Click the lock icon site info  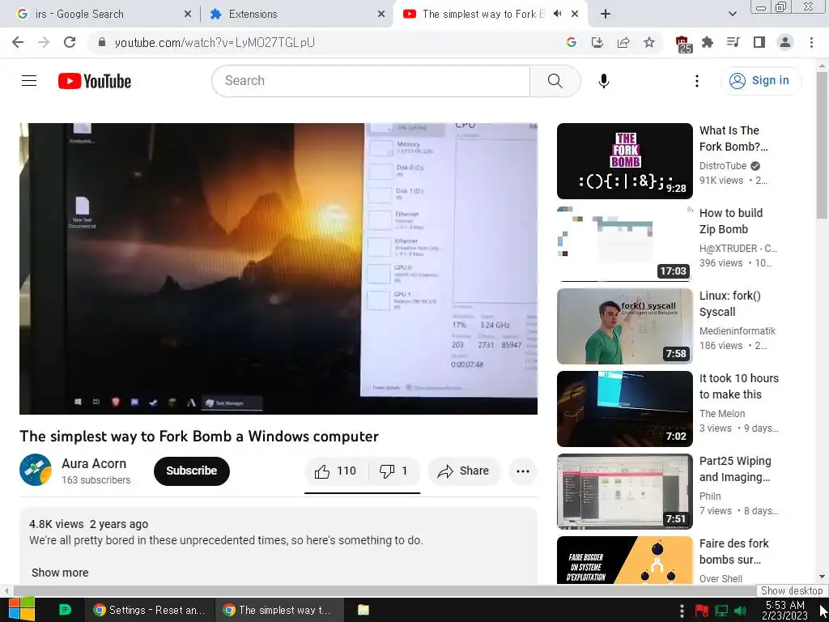pyautogui.click(x=102, y=42)
